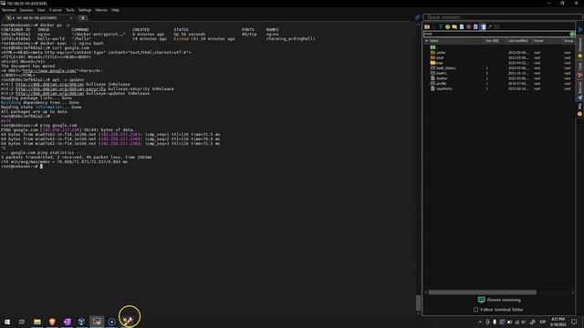Open the Tools sidebar tab icon

pyautogui.click(x=579, y=76)
